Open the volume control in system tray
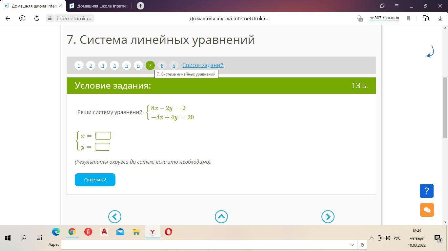 387,238
